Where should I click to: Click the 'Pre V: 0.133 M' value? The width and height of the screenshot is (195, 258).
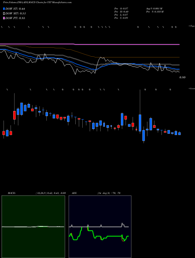tap(155, 12)
